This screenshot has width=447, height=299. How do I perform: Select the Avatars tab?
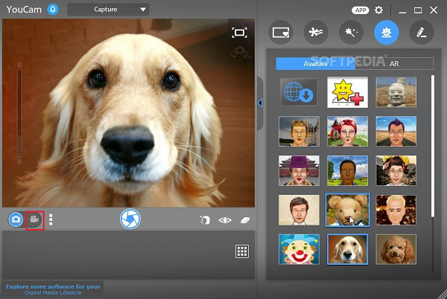(x=315, y=64)
